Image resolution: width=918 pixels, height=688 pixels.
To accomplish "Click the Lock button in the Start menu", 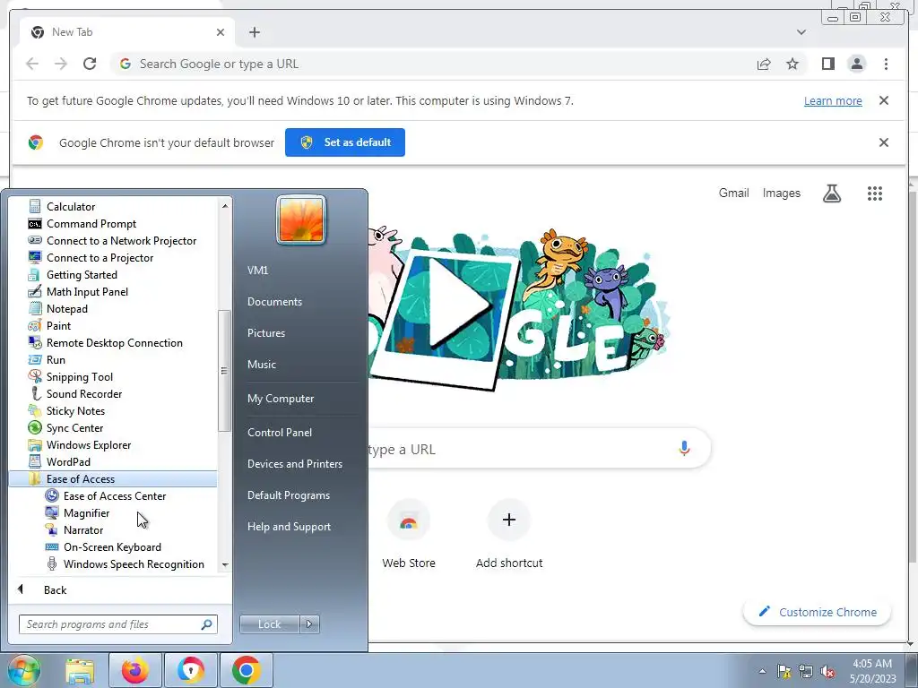I will click(269, 624).
